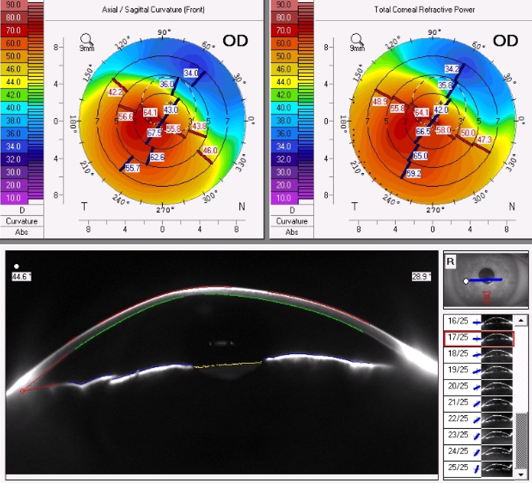Click the scrollbar up arrow in the scan list
Viewport: 532px width, 483px height.
tap(521, 321)
